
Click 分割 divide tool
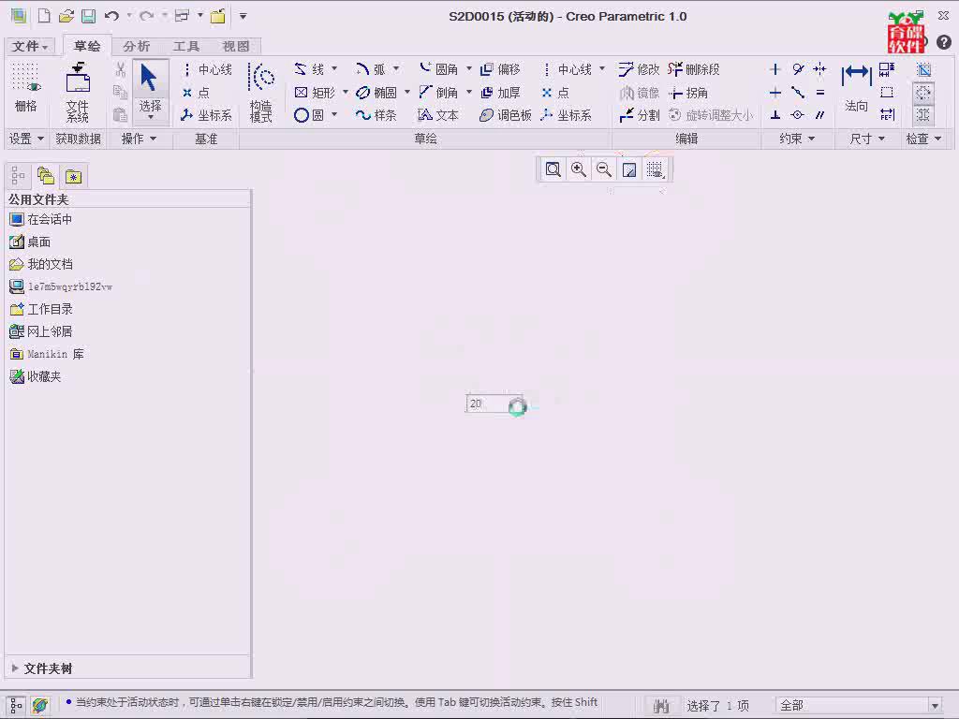coord(639,115)
